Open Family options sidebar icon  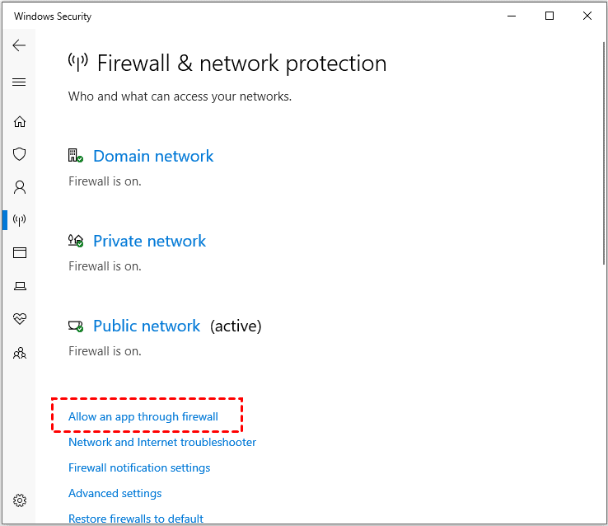click(20, 353)
